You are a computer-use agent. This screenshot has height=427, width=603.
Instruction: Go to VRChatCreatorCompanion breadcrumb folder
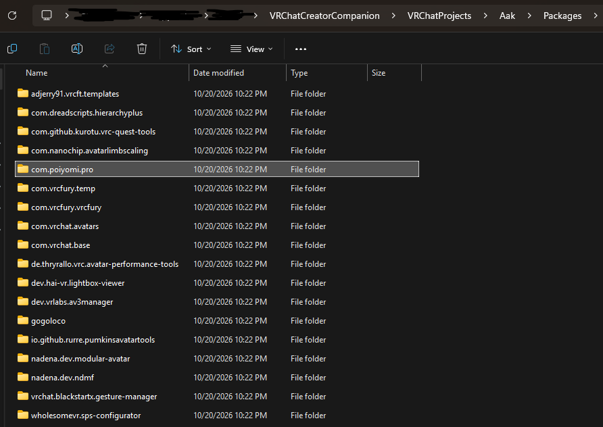(324, 16)
